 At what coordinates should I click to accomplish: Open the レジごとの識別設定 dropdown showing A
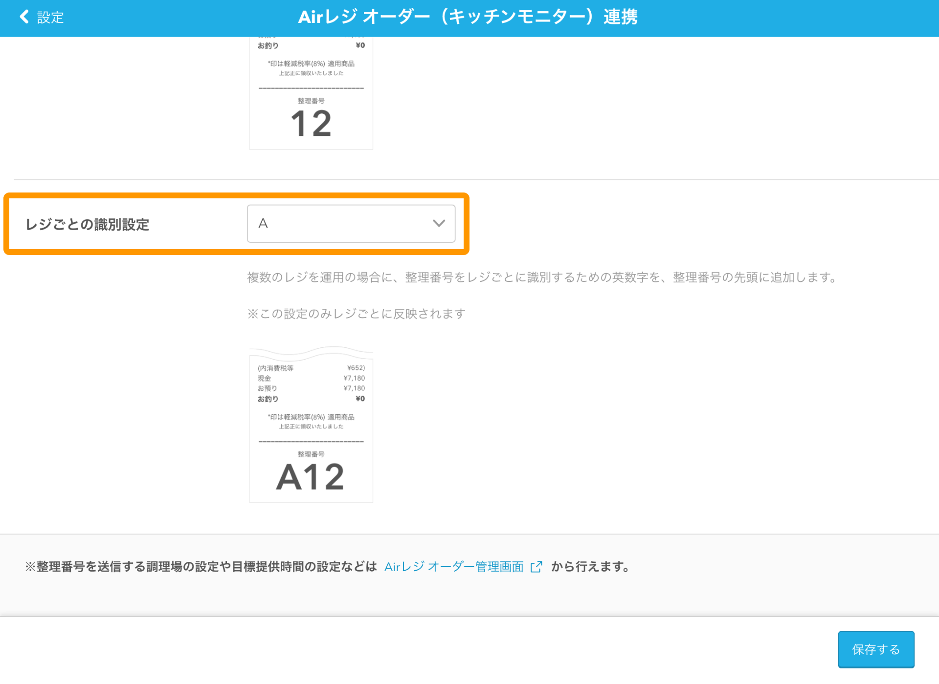351,224
